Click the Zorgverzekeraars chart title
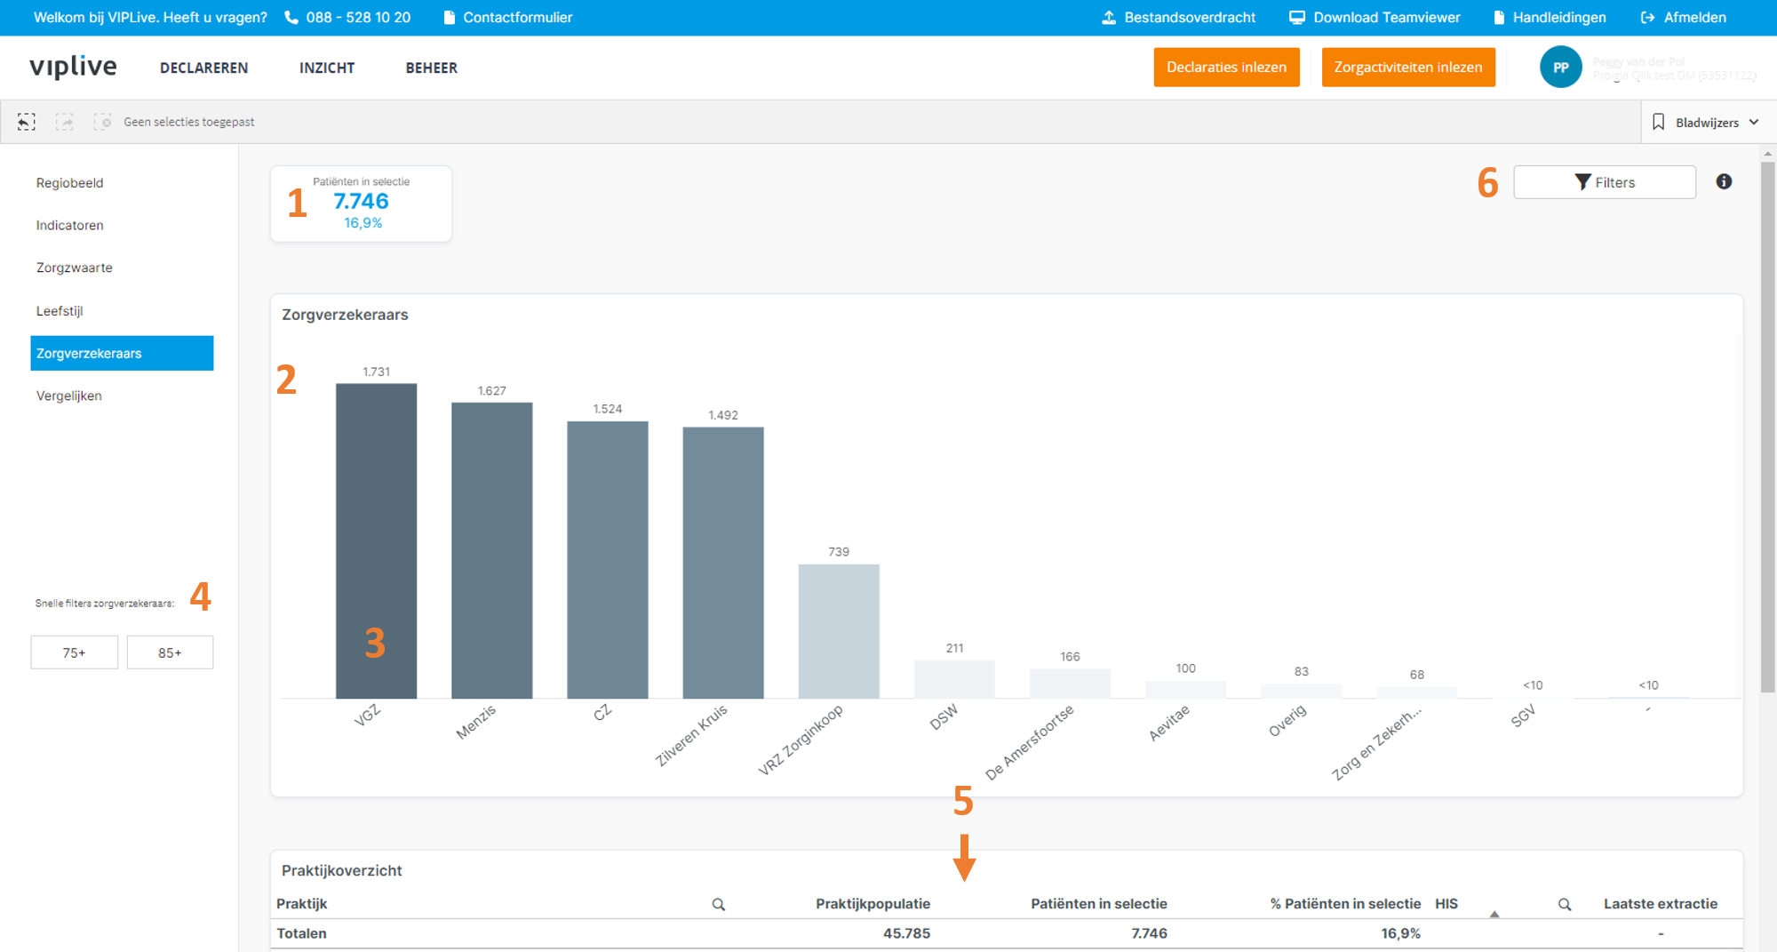Viewport: 1777px width, 952px height. tap(345, 315)
